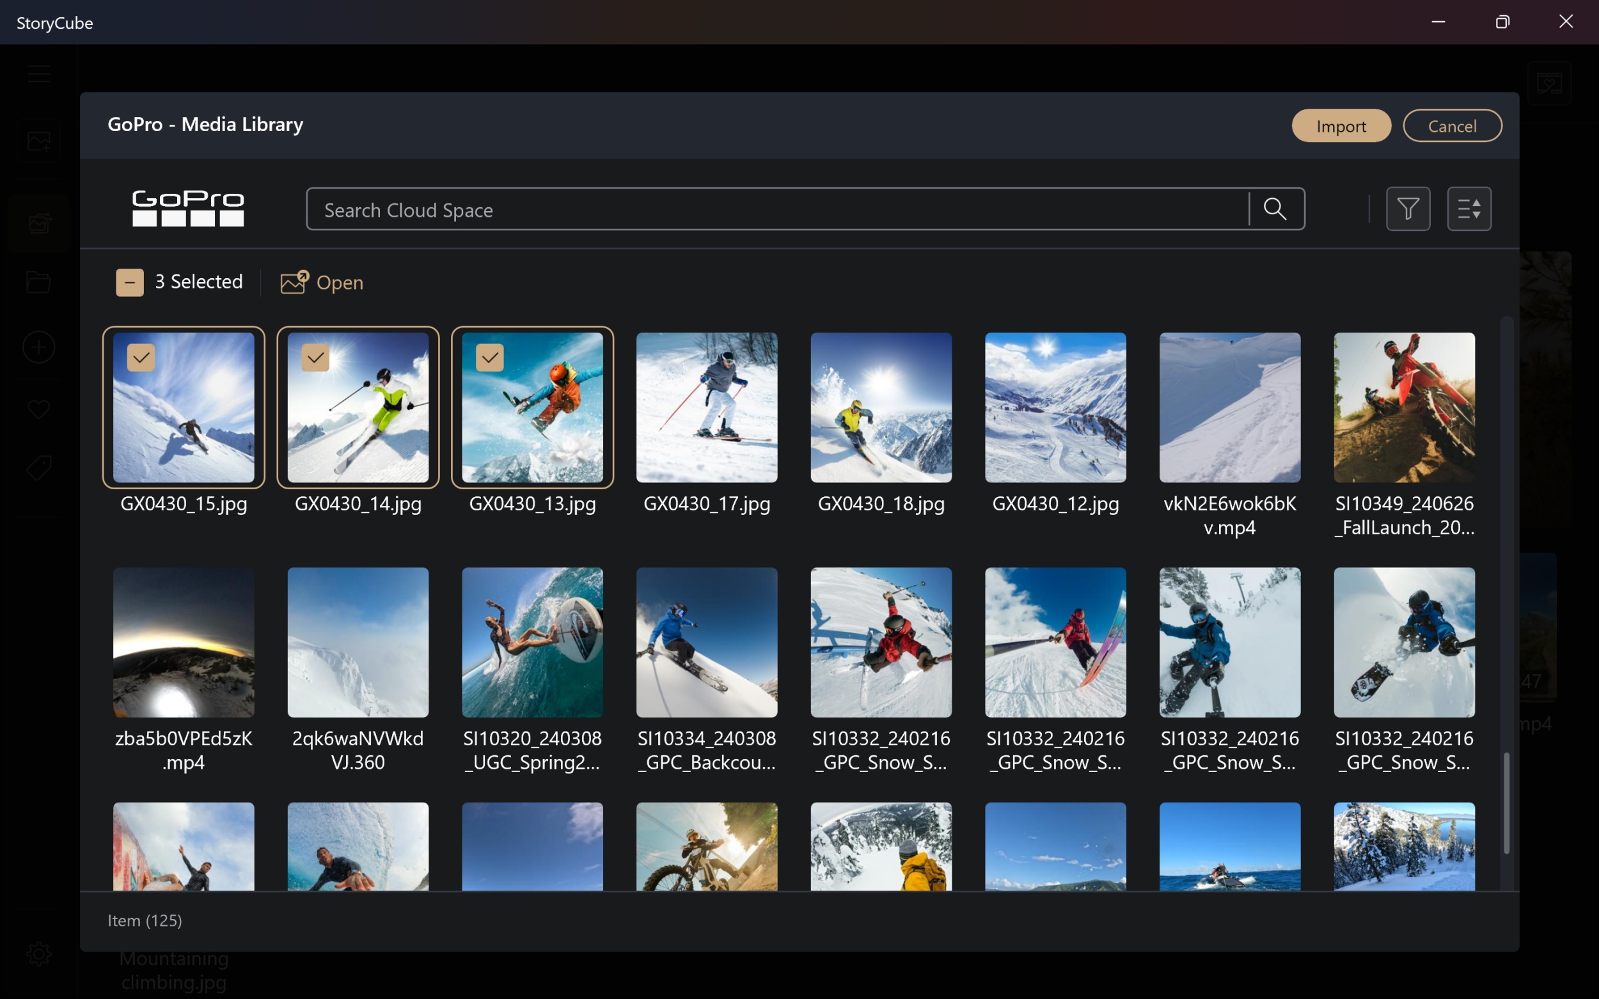Click the tag icon in sidebar

tap(39, 468)
